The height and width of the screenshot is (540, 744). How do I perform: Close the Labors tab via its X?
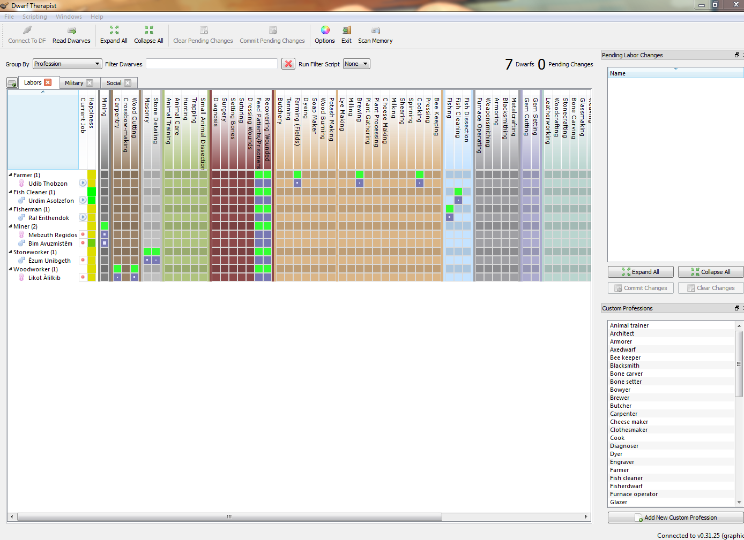pyautogui.click(x=48, y=82)
